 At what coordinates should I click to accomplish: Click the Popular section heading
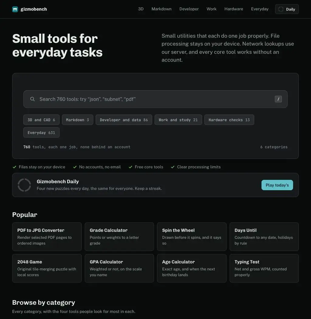(25, 214)
